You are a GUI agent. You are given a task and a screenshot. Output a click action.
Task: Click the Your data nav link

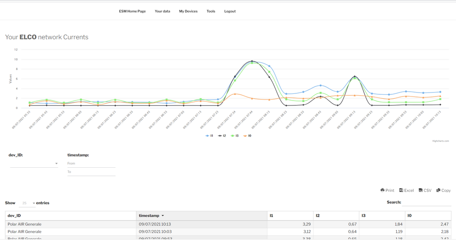(x=162, y=11)
